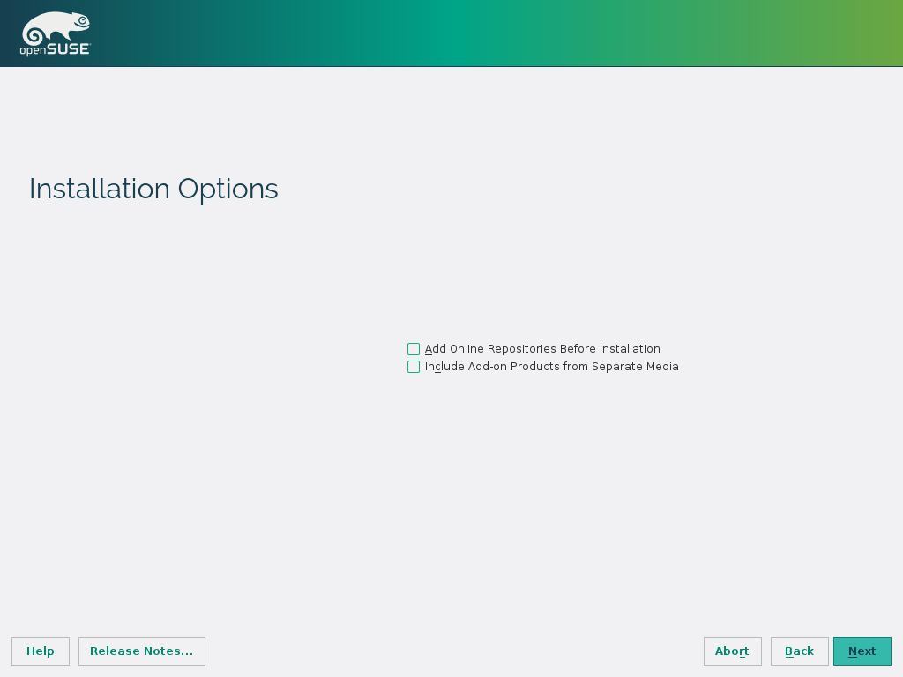Select the Include Add-on Products label text
The width and height of the screenshot is (903, 677).
point(551,367)
